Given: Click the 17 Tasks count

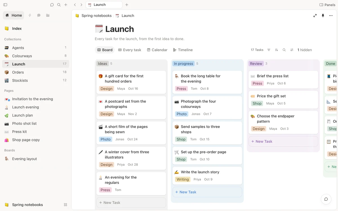Looking at the screenshot, I should click(x=257, y=50).
